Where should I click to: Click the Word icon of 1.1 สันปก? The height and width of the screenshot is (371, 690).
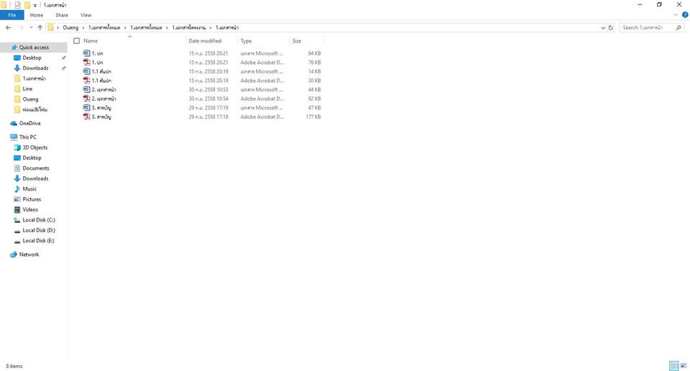87,71
